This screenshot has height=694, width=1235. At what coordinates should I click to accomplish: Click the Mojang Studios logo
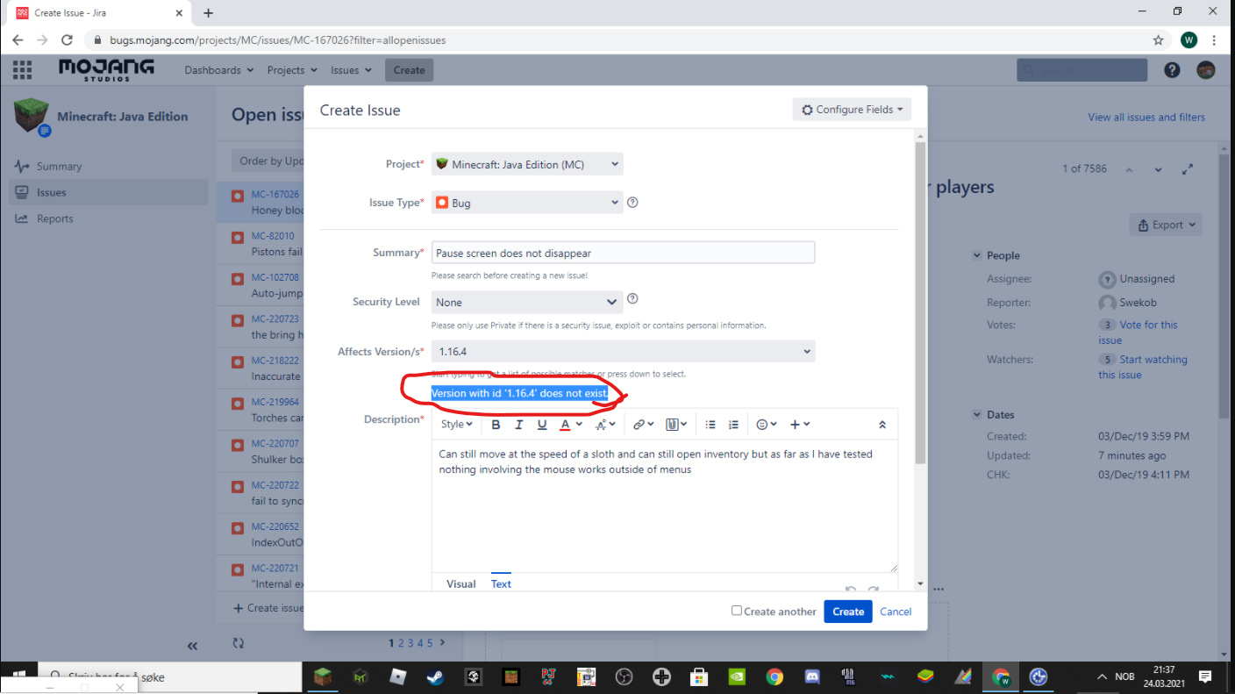point(106,70)
